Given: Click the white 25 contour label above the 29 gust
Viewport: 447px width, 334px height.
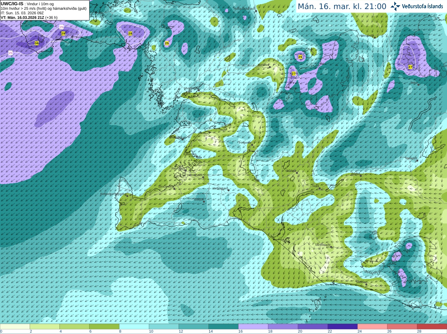Looking at the screenshot, I should [61, 27].
